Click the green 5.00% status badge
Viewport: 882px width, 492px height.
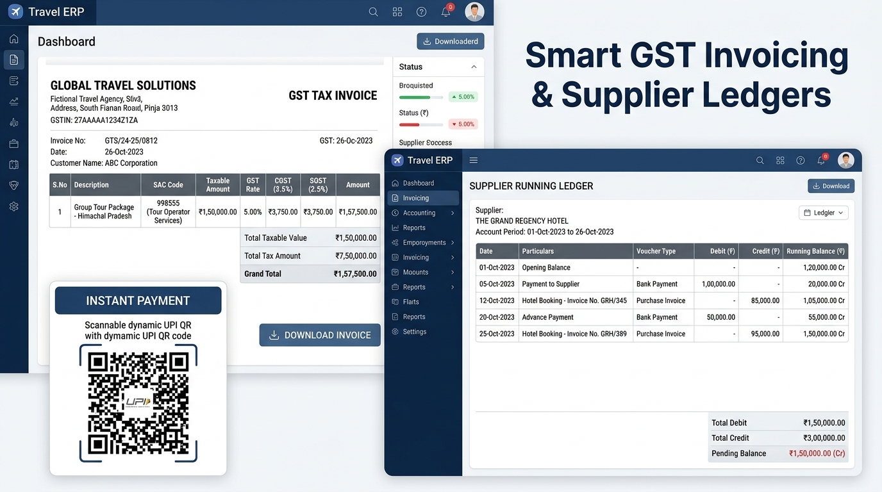point(463,97)
